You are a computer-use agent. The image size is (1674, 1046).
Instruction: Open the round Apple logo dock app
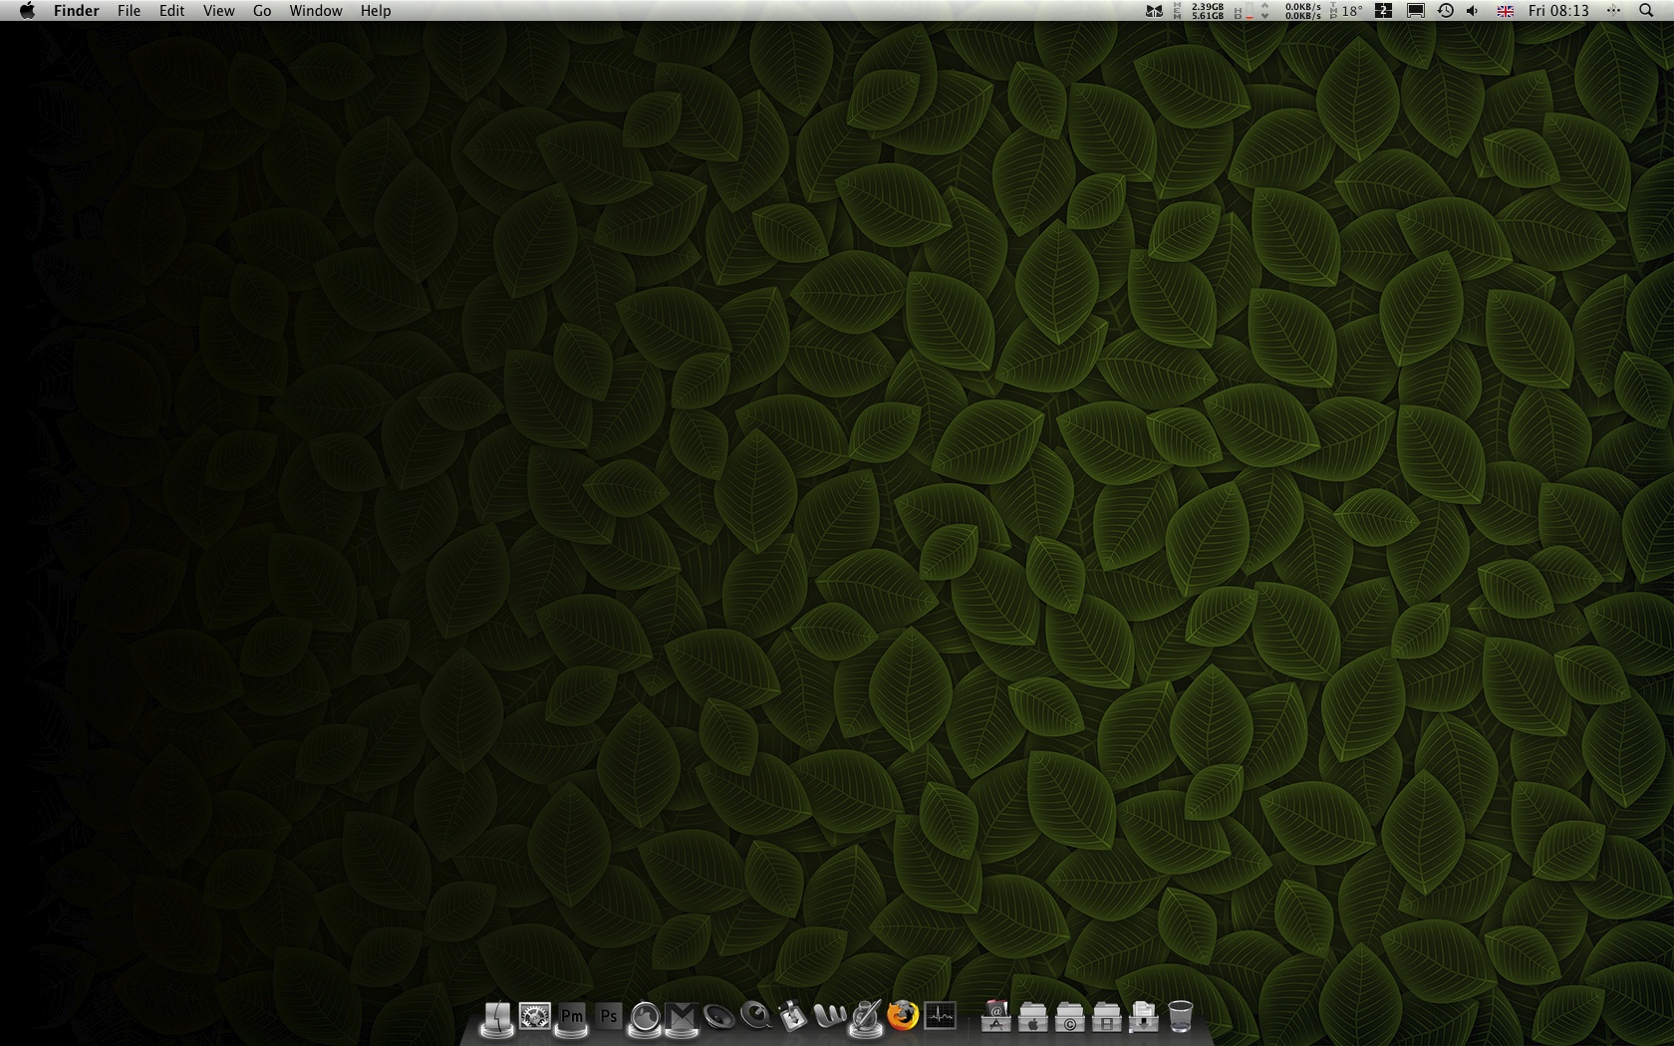[x=646, y=1017]
